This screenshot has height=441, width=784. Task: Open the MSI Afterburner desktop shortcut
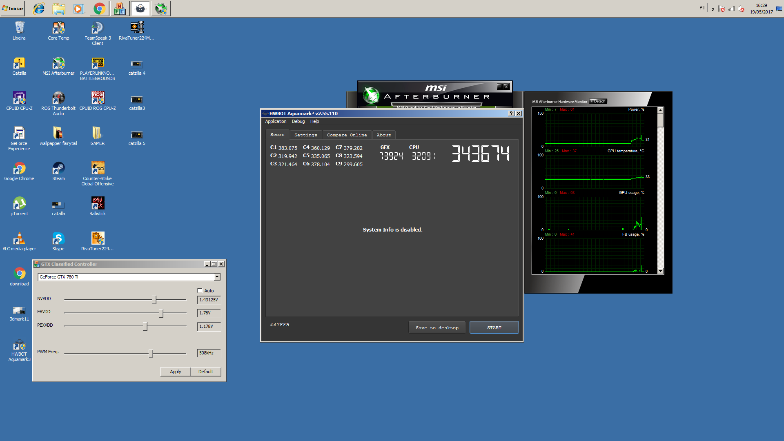[58, 66]
